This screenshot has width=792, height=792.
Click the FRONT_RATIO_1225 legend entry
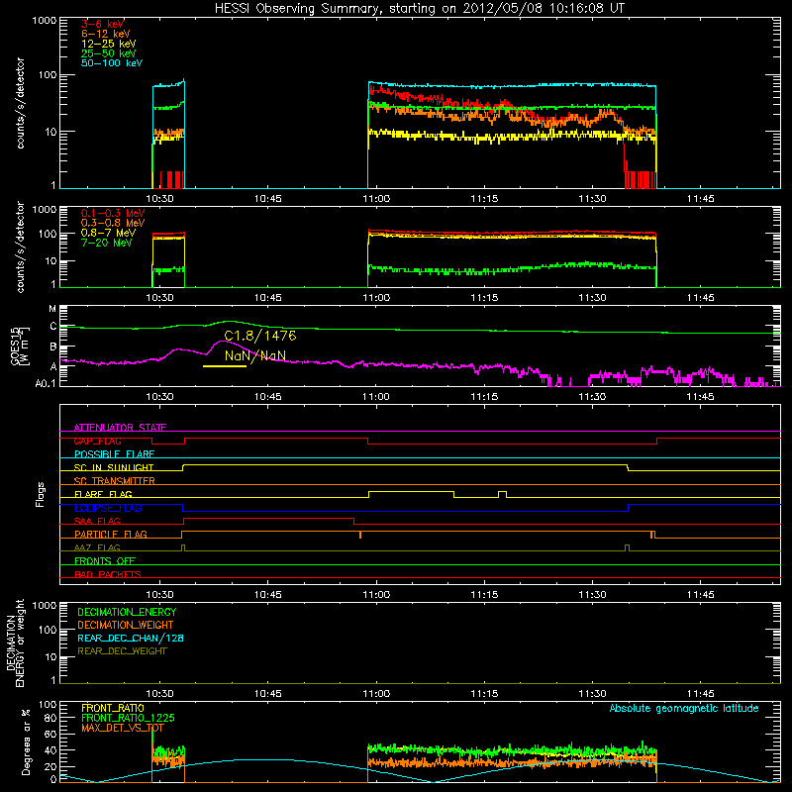(x=129, y=718)
